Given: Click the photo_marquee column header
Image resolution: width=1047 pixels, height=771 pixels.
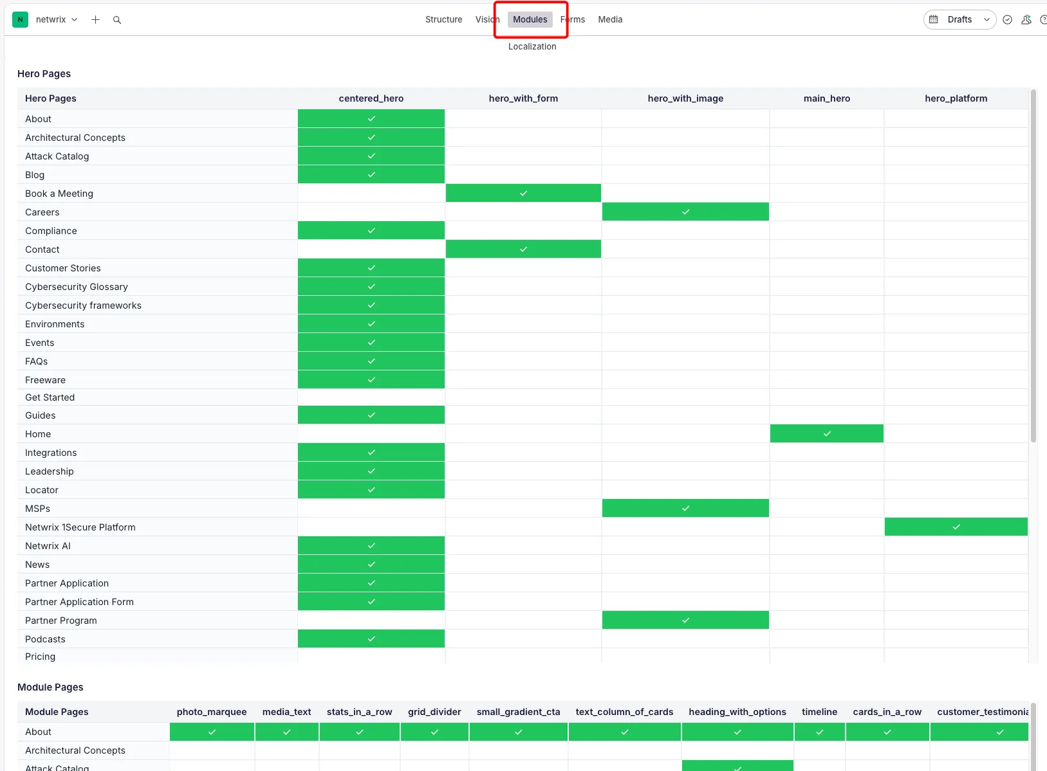Looking at the screenshot, I should [212, 711].
